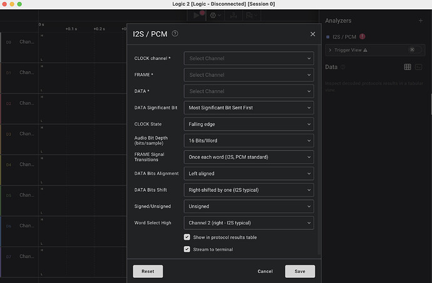The image size is (432, 283).
Task: Toggle the Trigger View switch
Action: (414, 50)
